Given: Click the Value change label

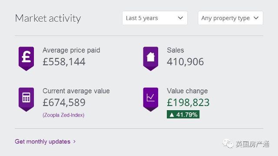Looking at the screenshot, I should [x=187, y=91].
